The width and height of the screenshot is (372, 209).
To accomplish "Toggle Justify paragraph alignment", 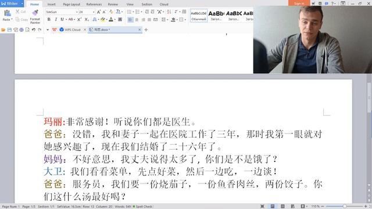I will click(149, 20).
